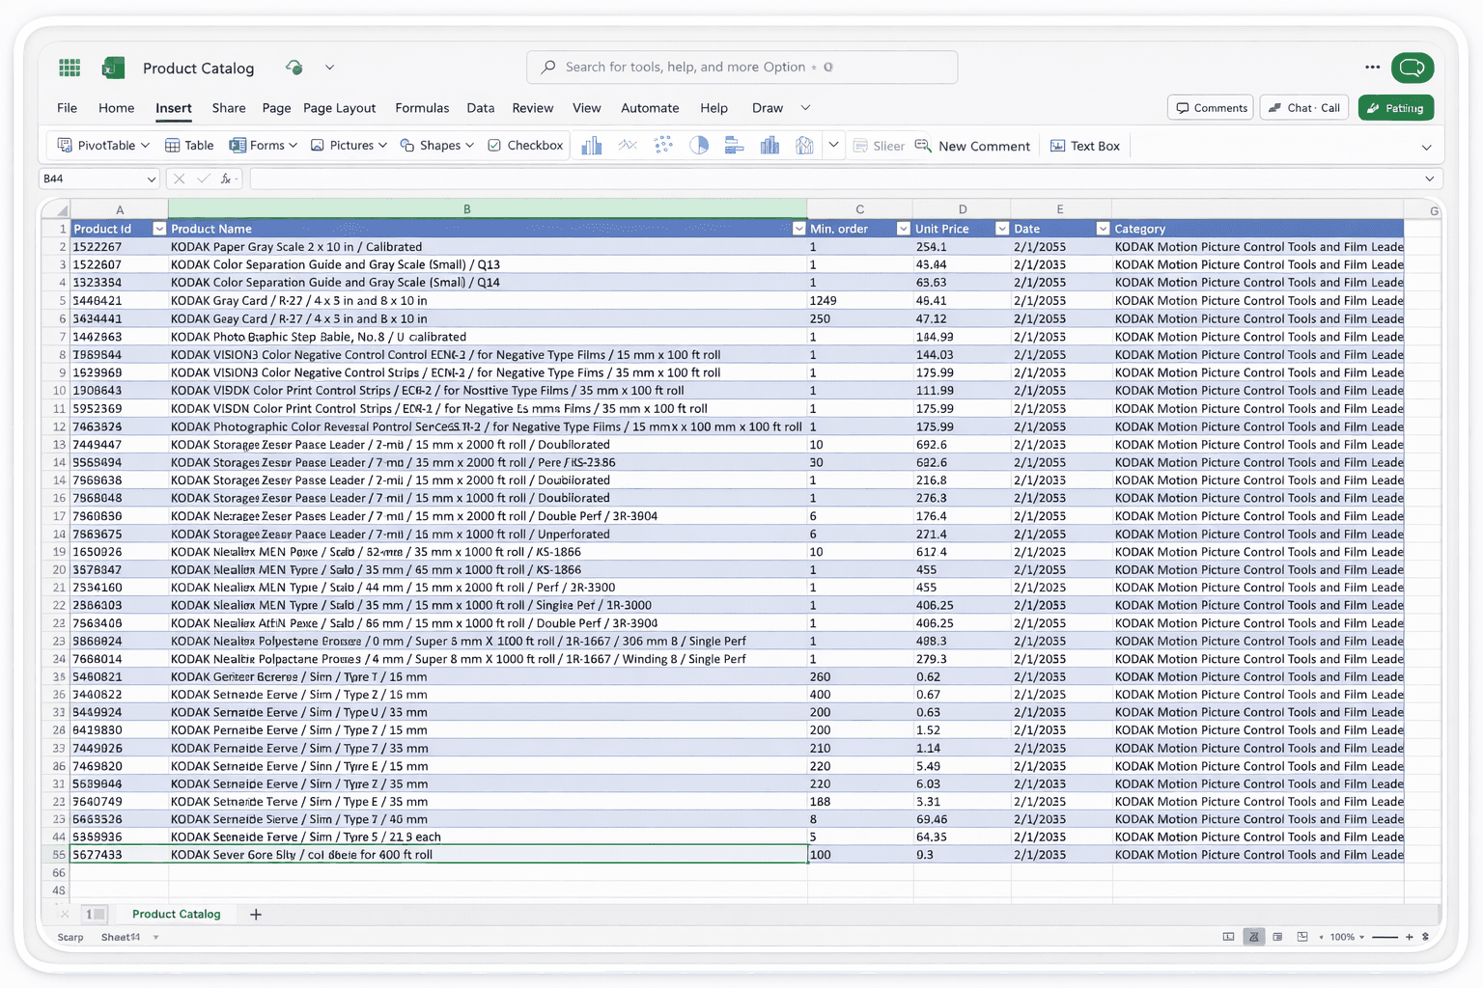Start a Chat · Call
Image resolution: width=1483 pixels, height=988 pixels.
tap(1303, 107)
